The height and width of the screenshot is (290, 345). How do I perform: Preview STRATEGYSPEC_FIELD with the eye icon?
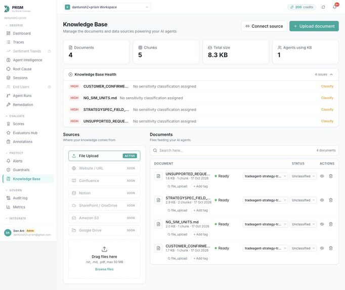[322, 200]
